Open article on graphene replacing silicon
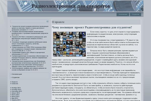 pos(29,69)
